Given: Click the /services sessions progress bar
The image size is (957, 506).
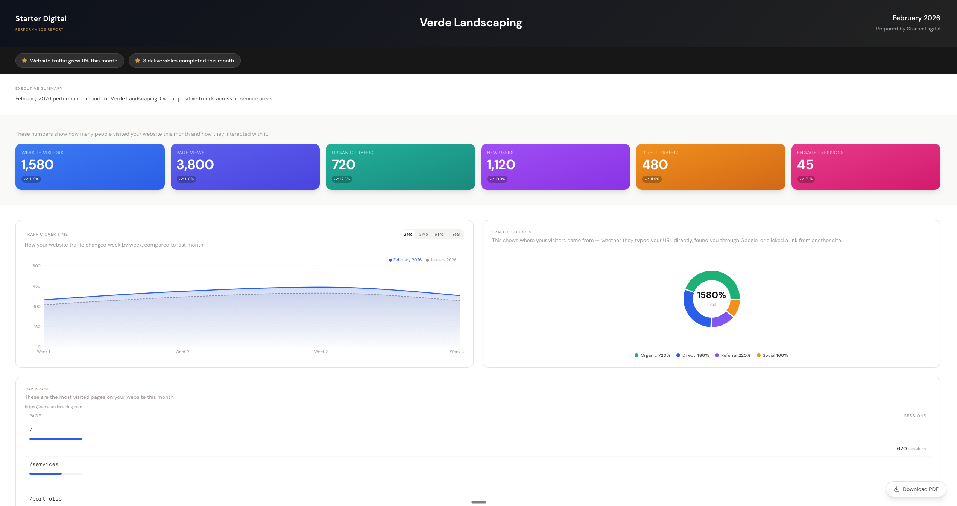Looking at the screenshot, I should (x=56, y=474).
